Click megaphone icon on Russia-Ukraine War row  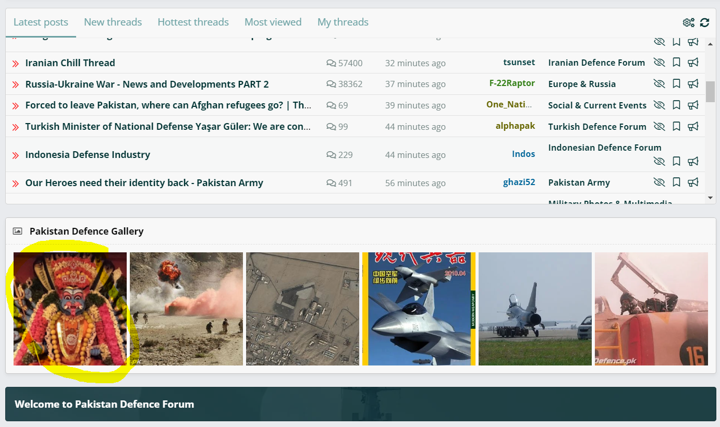693,84
